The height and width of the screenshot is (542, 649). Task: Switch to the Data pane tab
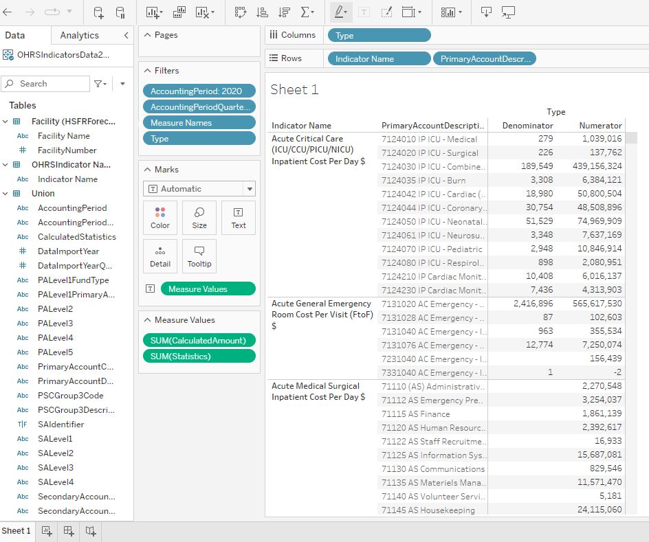(15, 35)
